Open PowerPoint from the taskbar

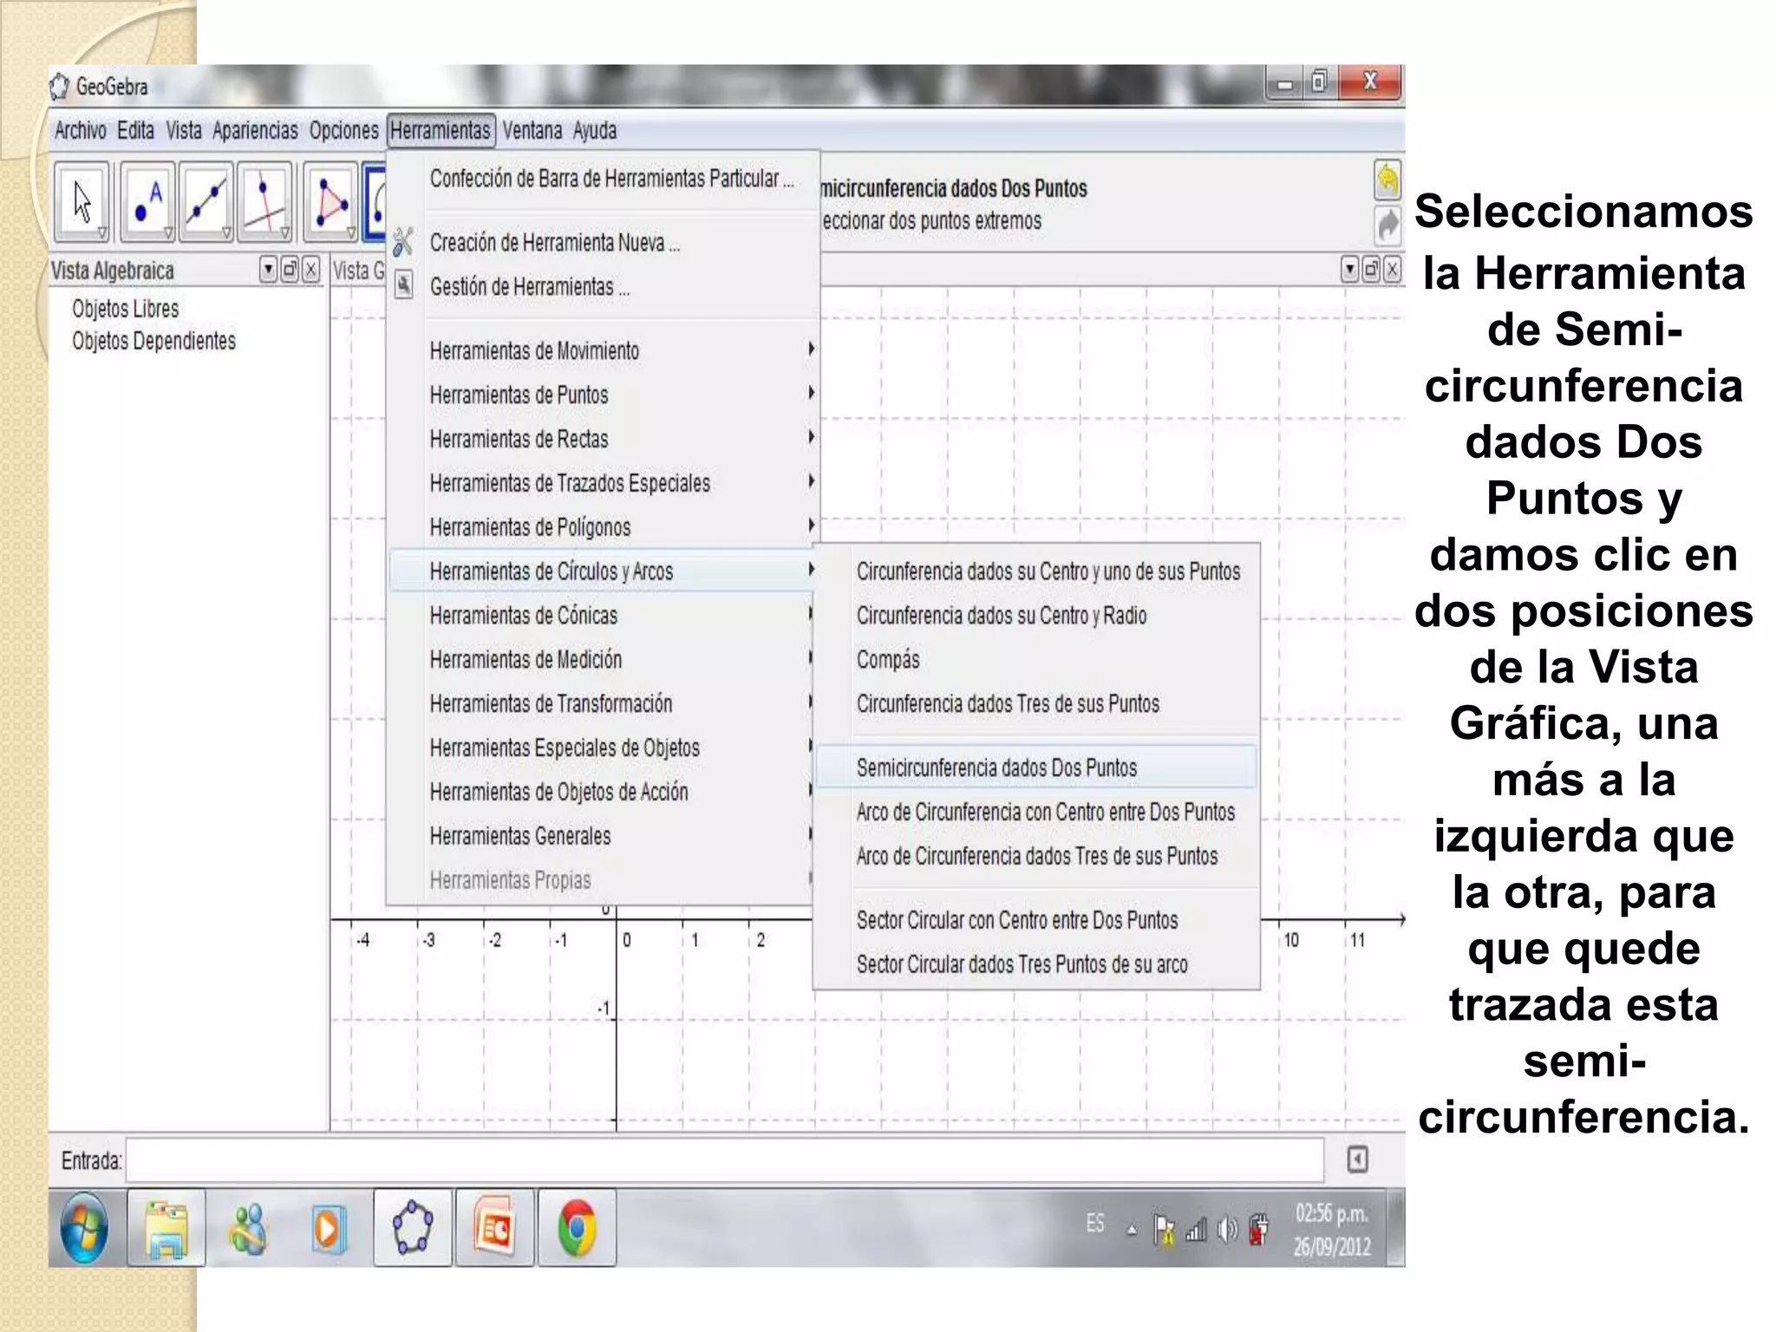click(x=495, y=1228)
